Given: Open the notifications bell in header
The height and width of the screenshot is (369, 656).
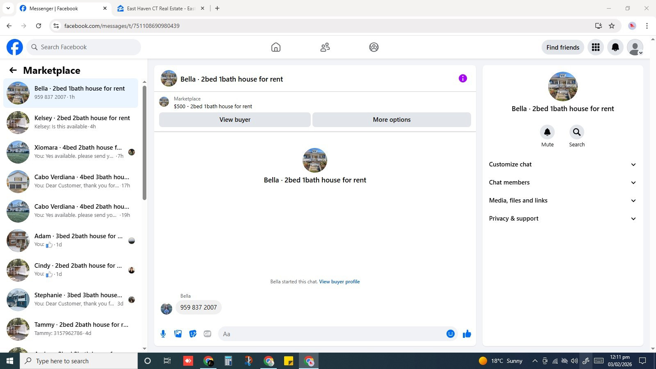Looking at the screenshot, I should coord(615,47).
